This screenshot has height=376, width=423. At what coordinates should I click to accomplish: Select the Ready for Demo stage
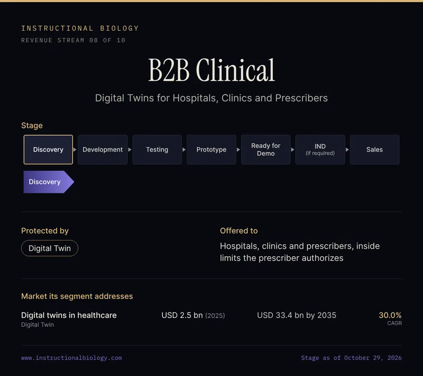(266, 149)
